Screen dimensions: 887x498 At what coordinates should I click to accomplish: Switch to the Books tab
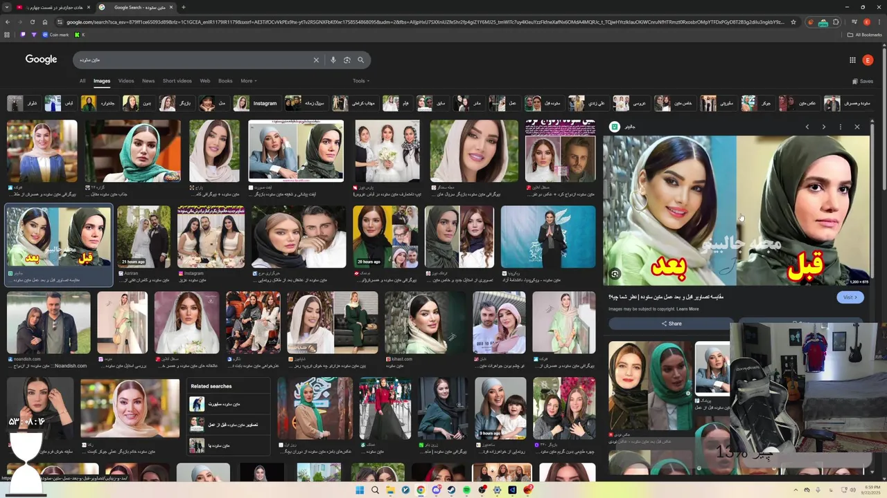coord(225,81)
